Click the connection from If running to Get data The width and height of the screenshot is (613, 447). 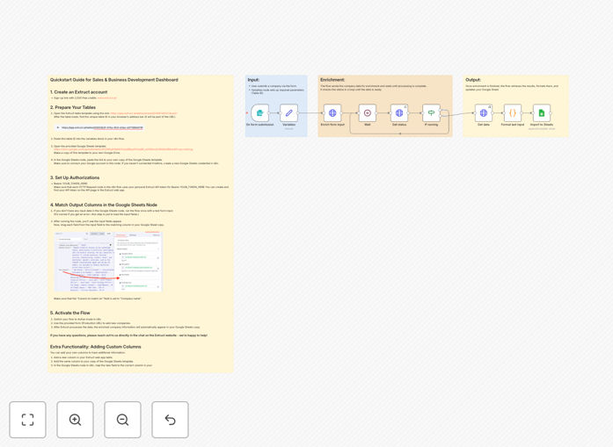click(458, 114)
